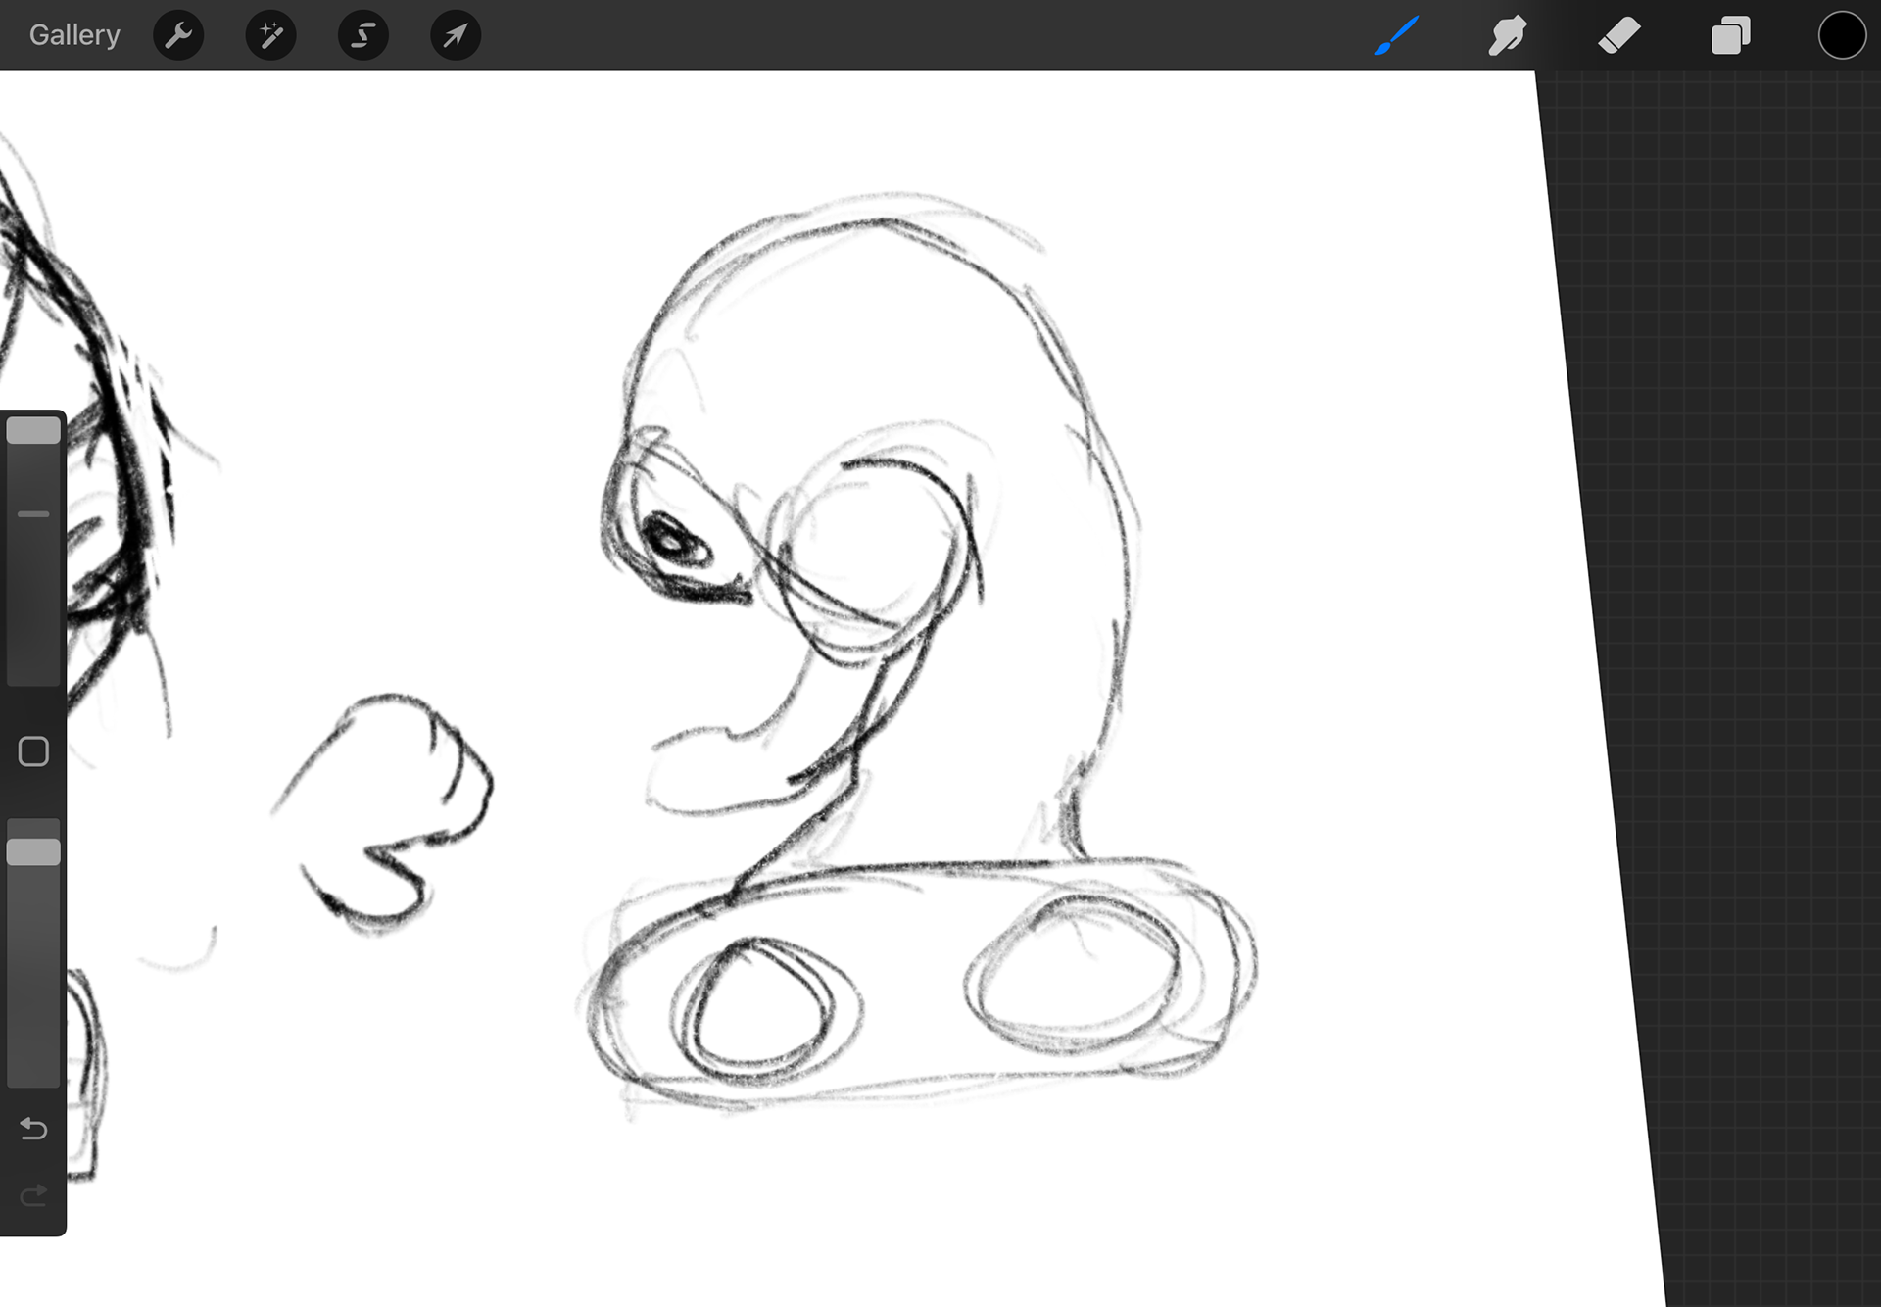Tap the sidebar Modify square button

pos(33,751)
